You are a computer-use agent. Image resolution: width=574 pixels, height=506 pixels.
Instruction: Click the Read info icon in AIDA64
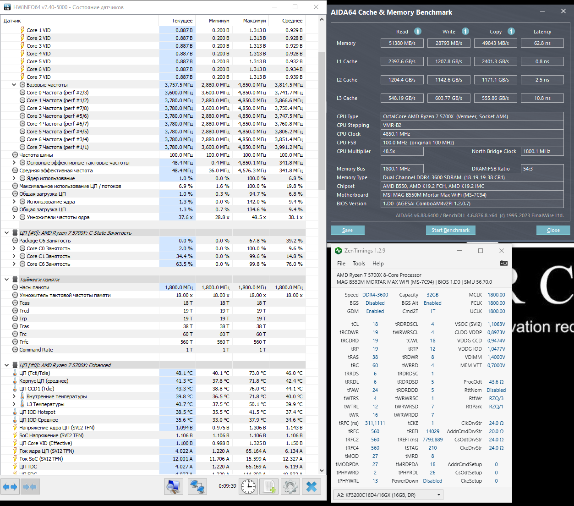pos(418,31)
